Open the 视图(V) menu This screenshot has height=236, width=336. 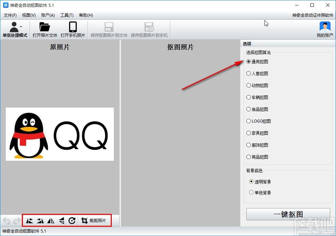(x=29, y=15)
